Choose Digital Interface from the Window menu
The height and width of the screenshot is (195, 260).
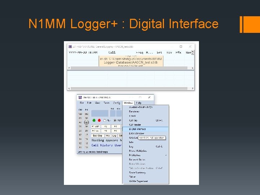[146, 129]
